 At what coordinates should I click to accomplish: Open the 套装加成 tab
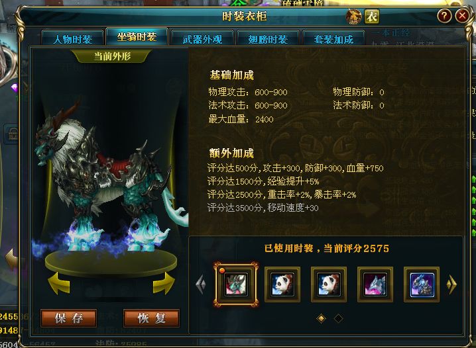pyautogui.click(x=333, y=39)
